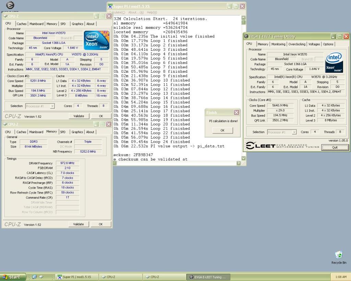Close the top CPU-Z window
The height and width of the screenshot is (281, 351).
click(x=109, y=16)
